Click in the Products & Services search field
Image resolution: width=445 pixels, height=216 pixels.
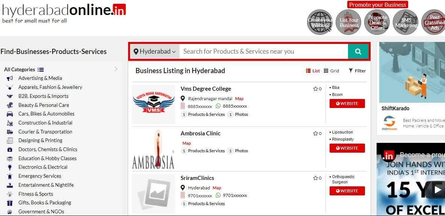[x=263, y=52]
